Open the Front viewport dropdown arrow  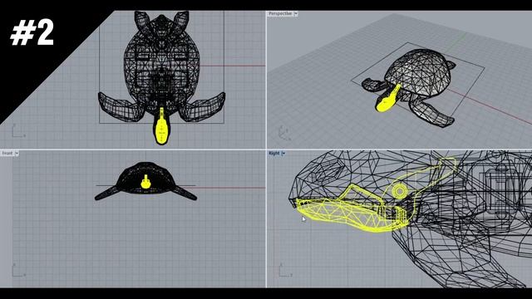pos(17,154)
